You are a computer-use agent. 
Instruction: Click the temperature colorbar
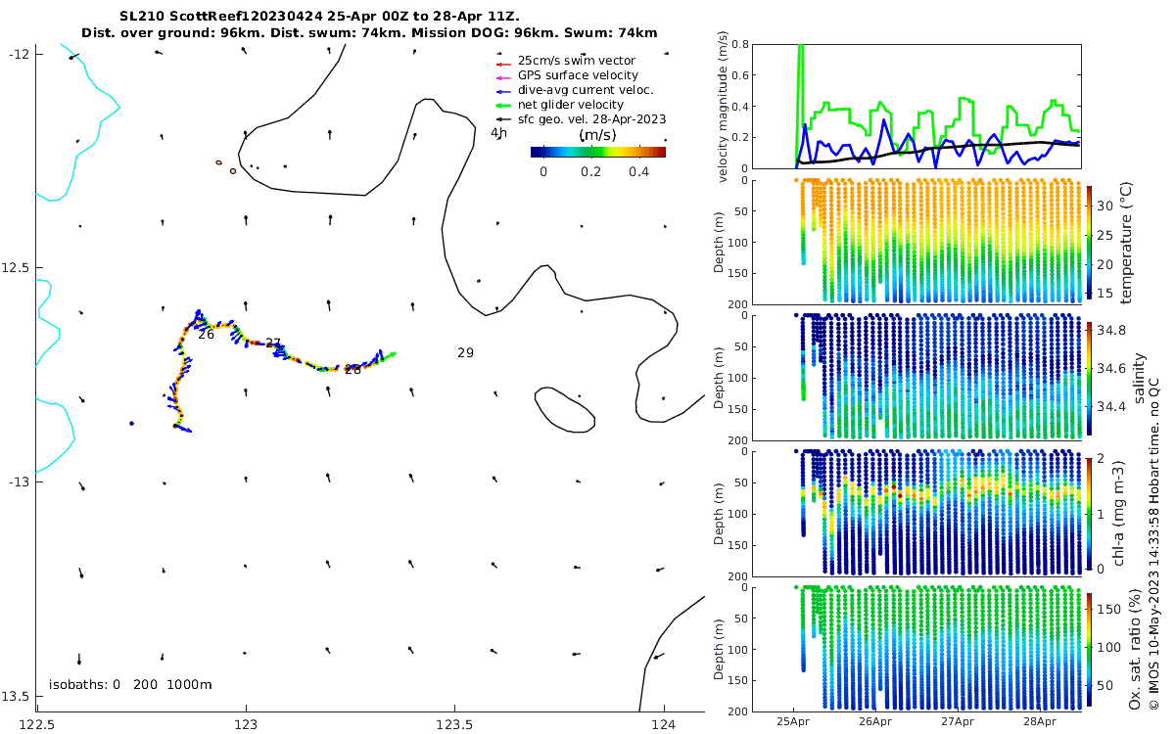tap(1090, 241)
